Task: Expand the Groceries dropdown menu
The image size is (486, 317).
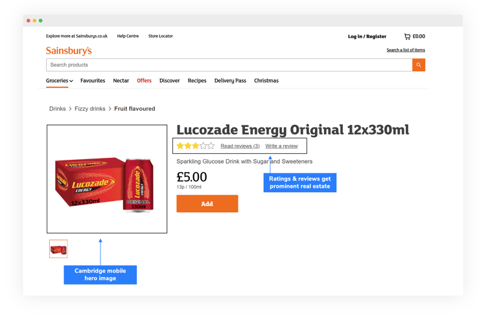Action: 59,81
